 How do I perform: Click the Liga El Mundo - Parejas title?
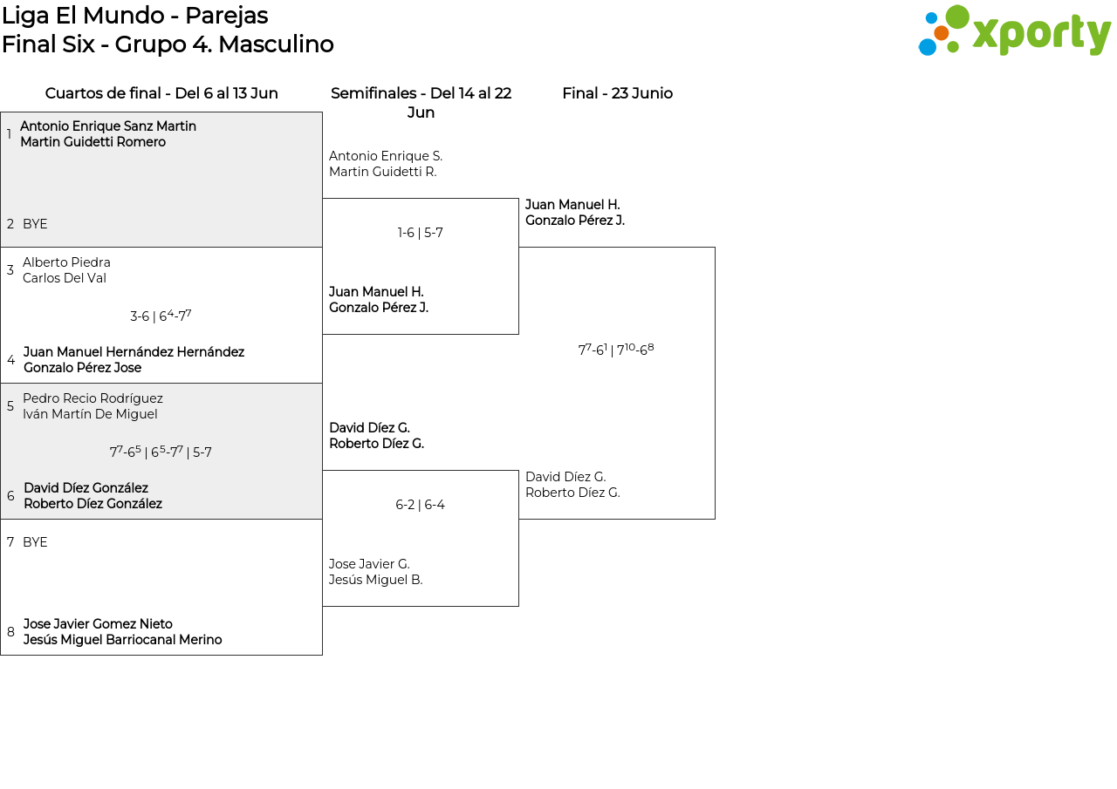coord(134,16)
